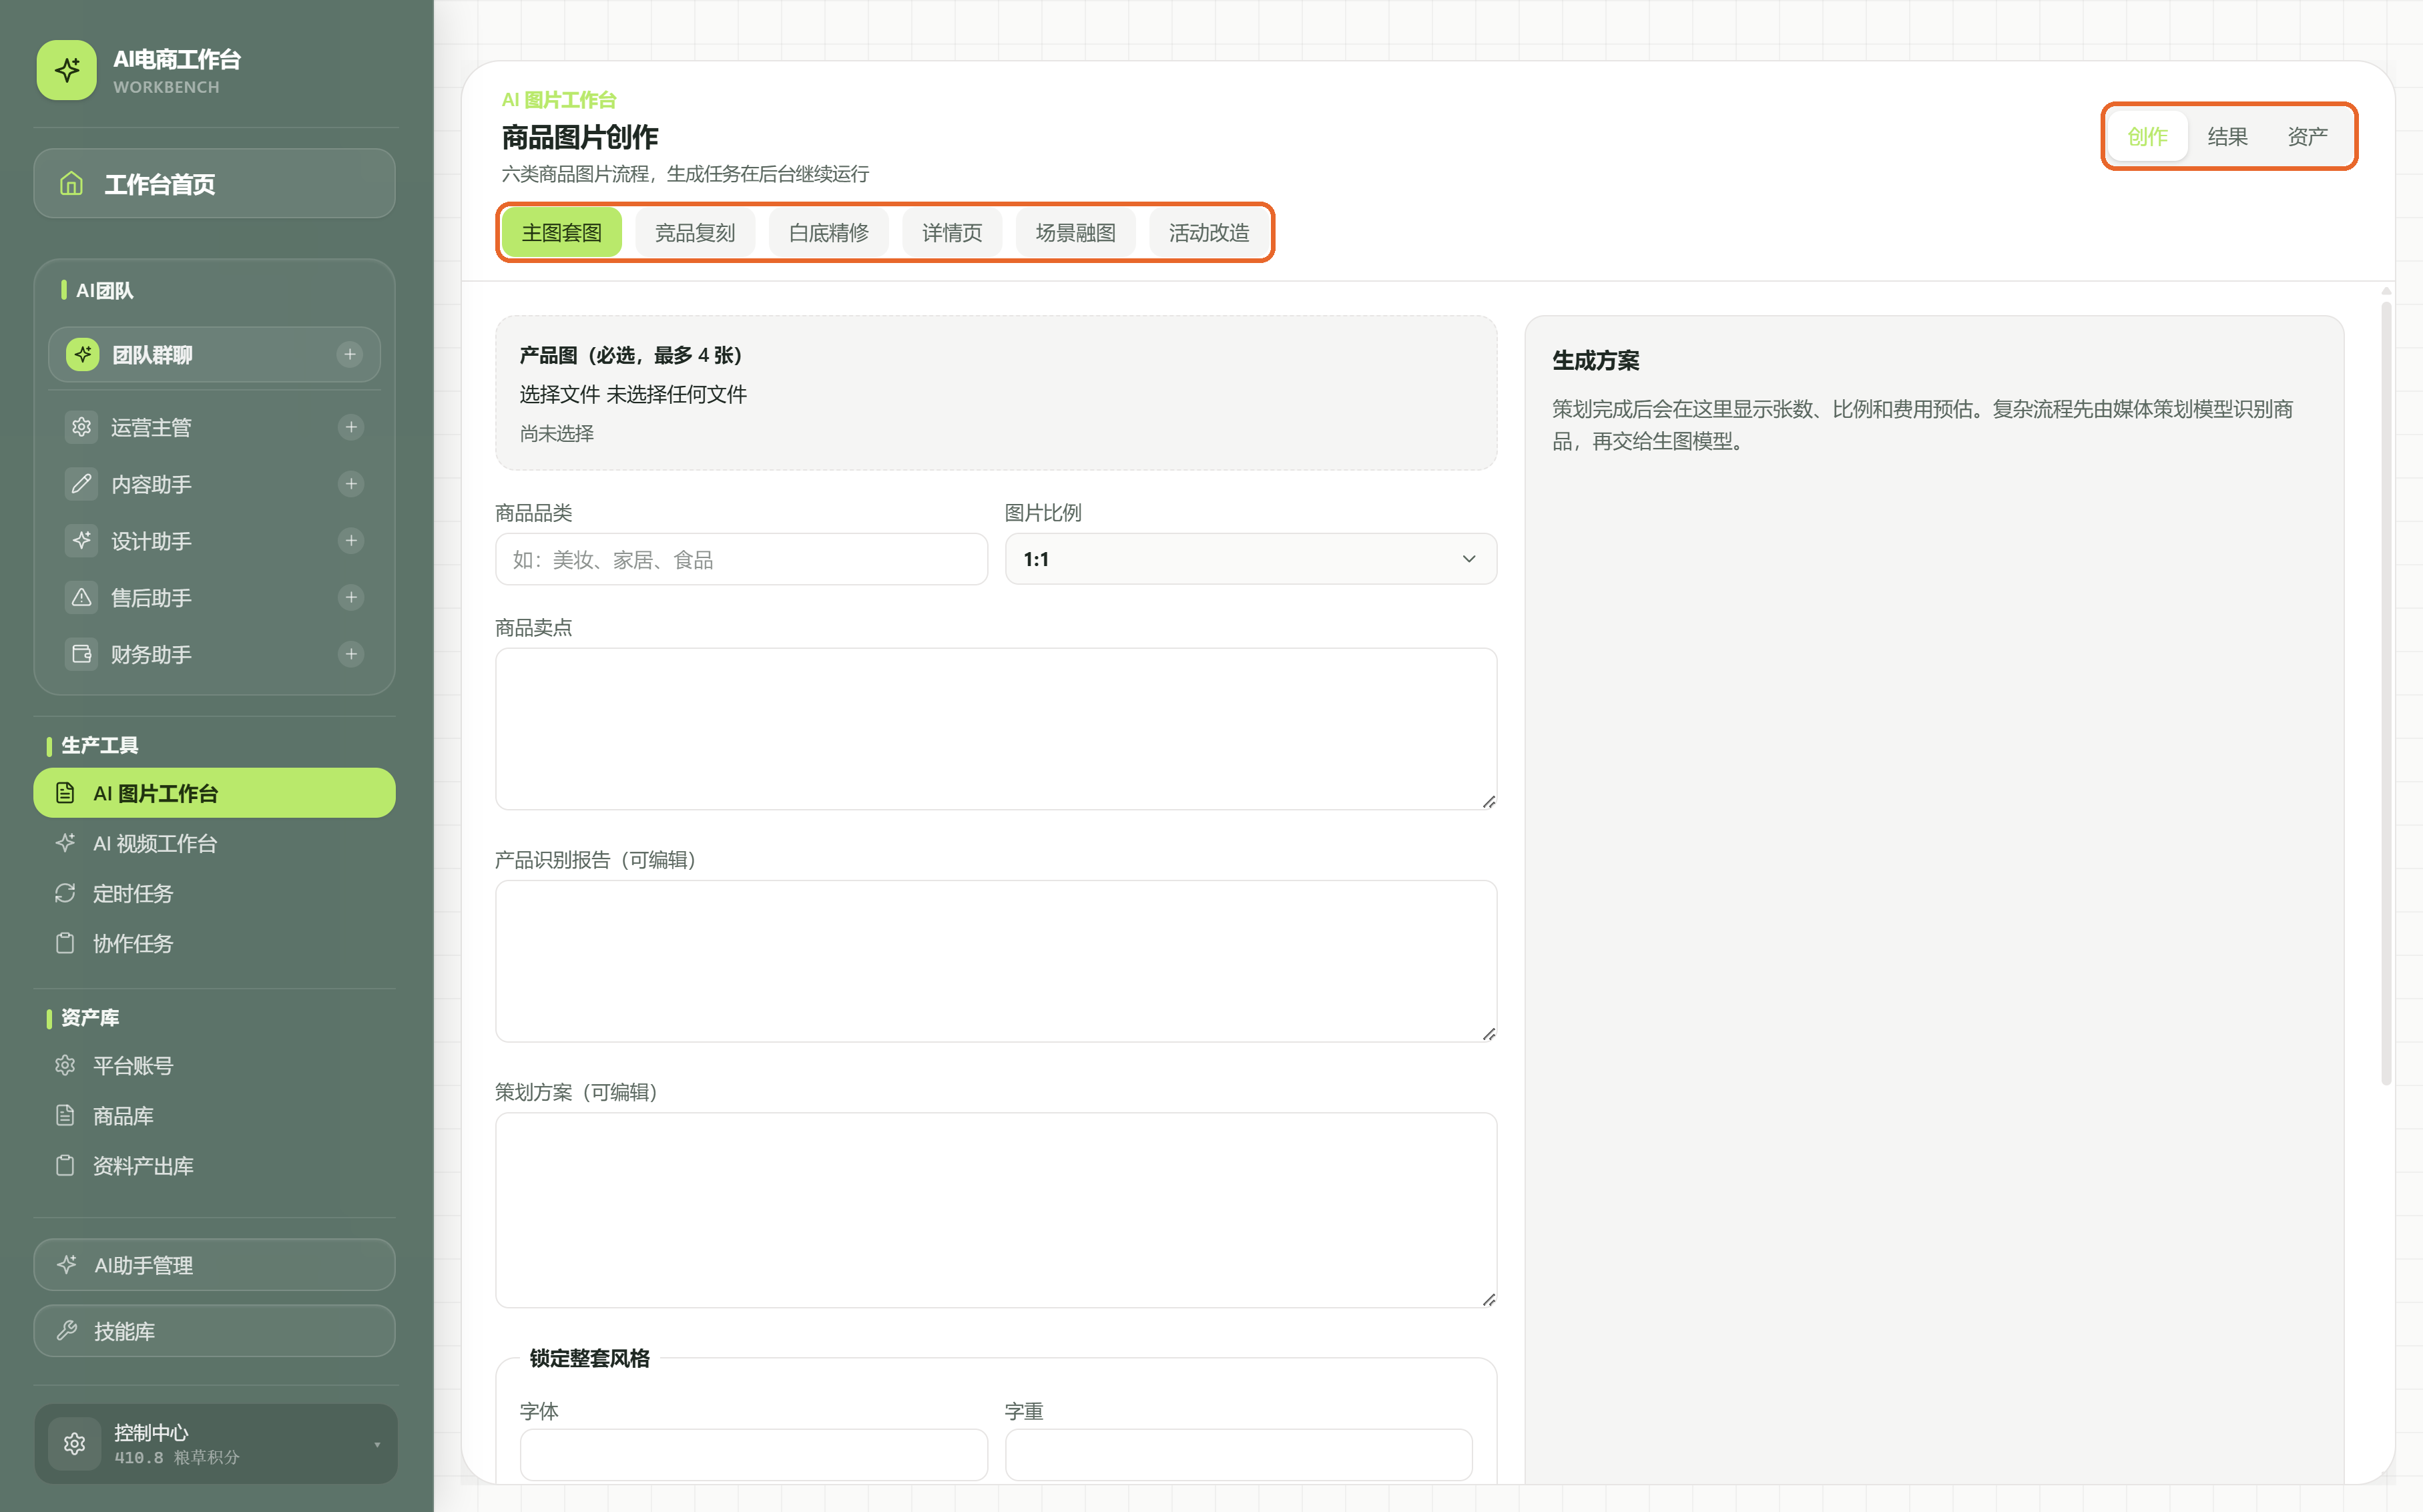The width and height of the screenshot is (2423, 1512).
Task: Select the 主图套图 tab
Action: 562,233
